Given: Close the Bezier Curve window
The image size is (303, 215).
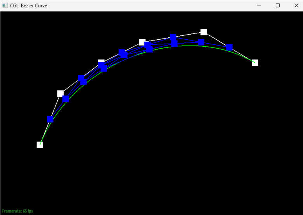Looking at the screenshot, I should tap(296, 5).
